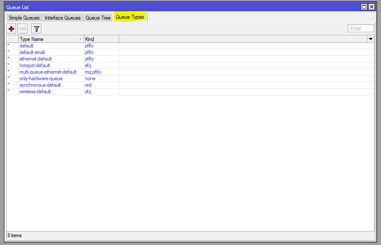Expand the column selector dropdown arrow
The height and width of the screenshot is (245, 381).
[x=371, y=39]
